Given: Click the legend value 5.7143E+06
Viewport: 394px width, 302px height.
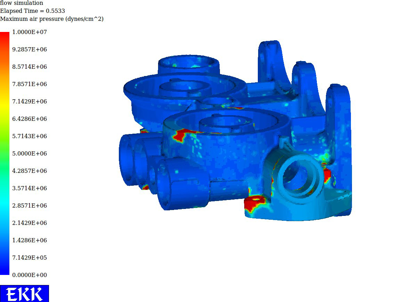Looking at the screenshot, I should [30, 136].
